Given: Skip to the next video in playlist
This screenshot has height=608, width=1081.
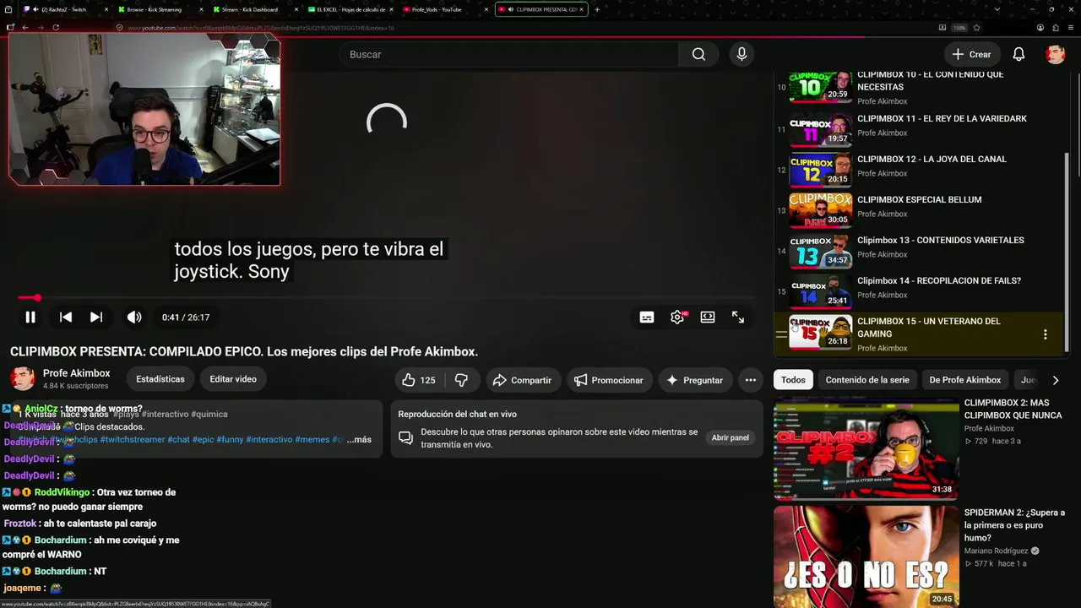Looking at the screenshot, I should click(96, 318).
